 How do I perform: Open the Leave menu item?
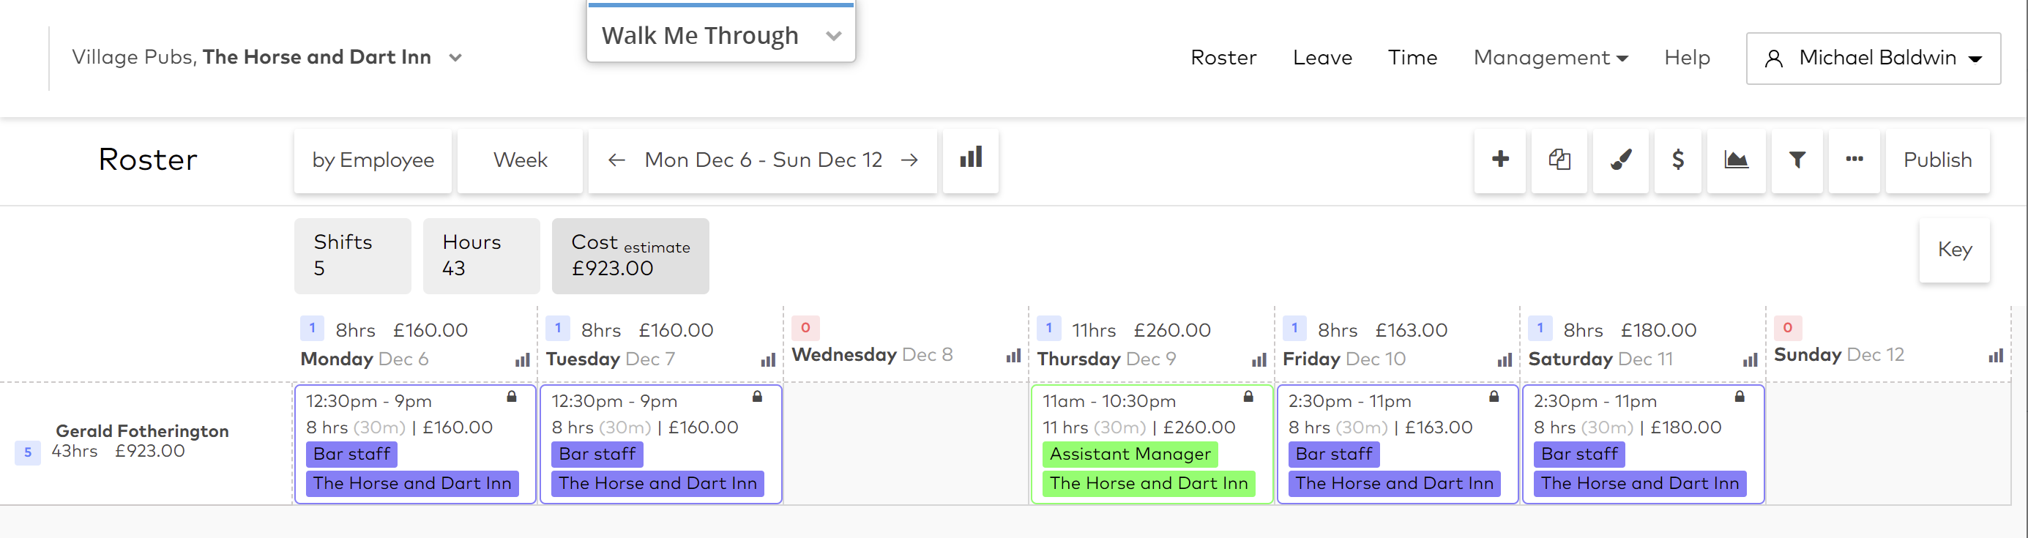(1321, 57)
